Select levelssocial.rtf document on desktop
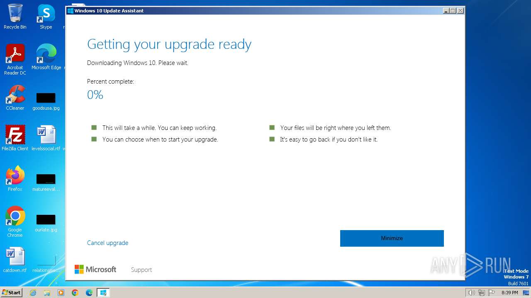Image resolution: width=531 pixels, height=298 pixels. click(46, 138)
